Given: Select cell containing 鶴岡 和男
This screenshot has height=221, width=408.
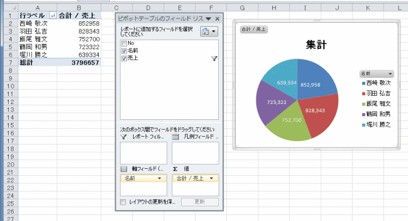Looking at the screenshot, I should pyautogui.click(x=38, y=47).
